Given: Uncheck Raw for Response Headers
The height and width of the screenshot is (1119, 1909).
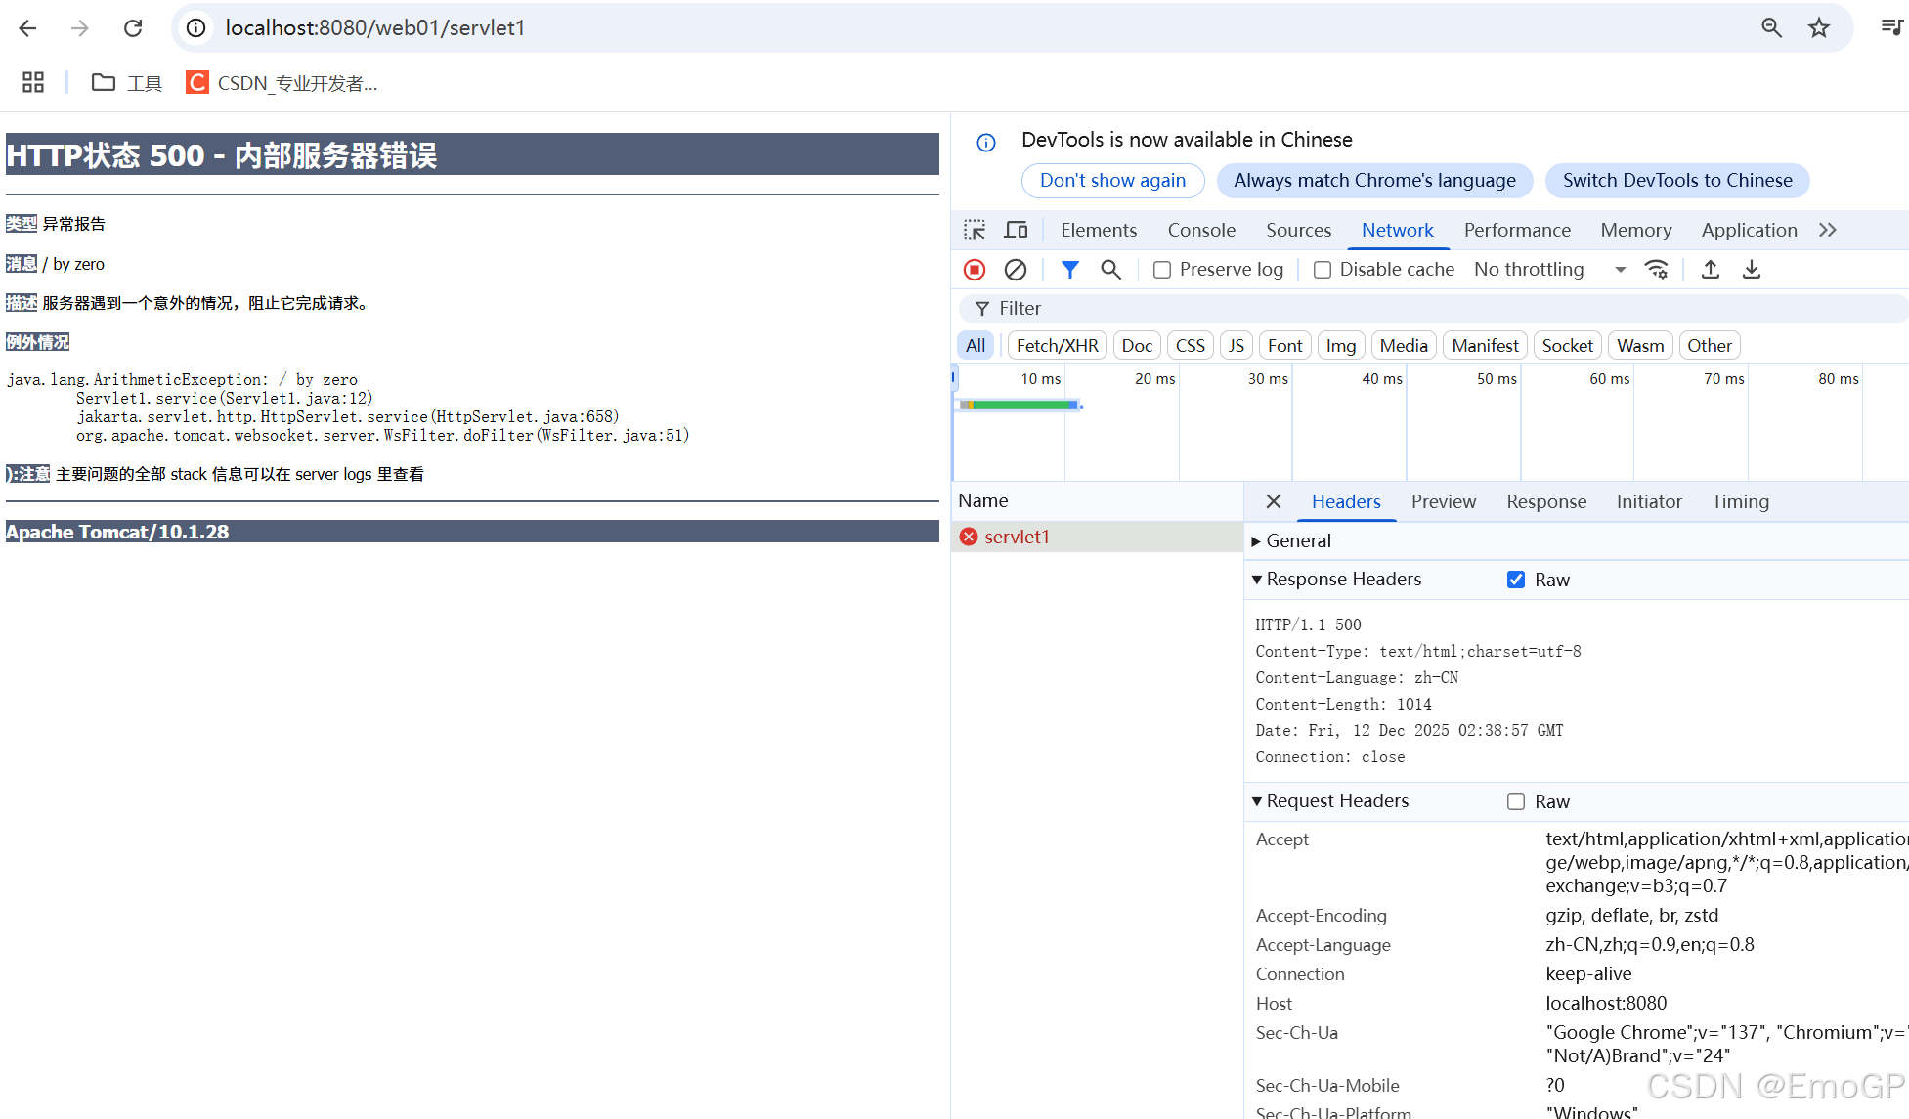Looking at the screenshot, I should 1516,580.
